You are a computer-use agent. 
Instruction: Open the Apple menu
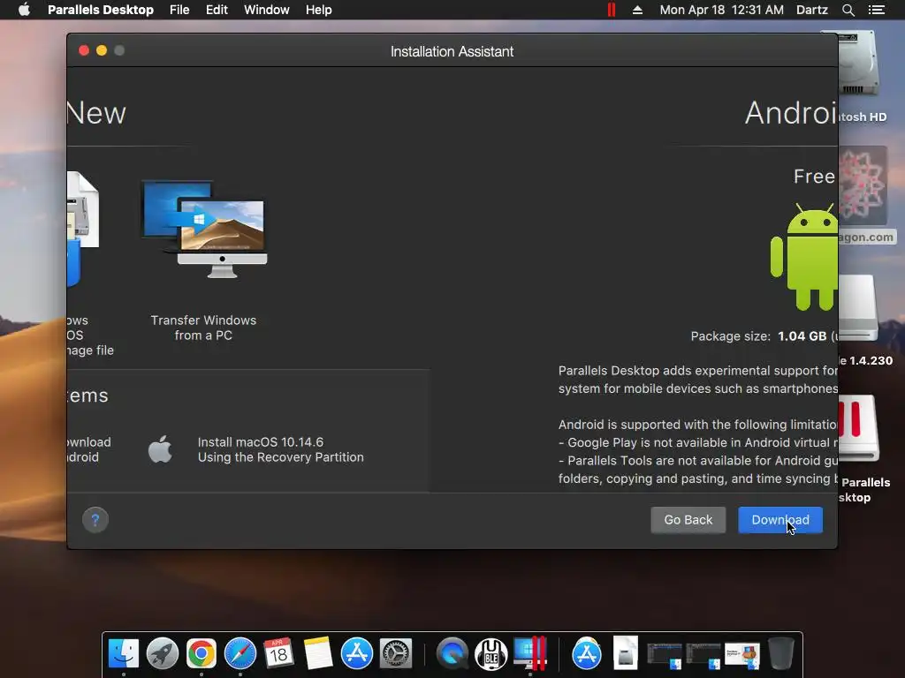(24, 10)
